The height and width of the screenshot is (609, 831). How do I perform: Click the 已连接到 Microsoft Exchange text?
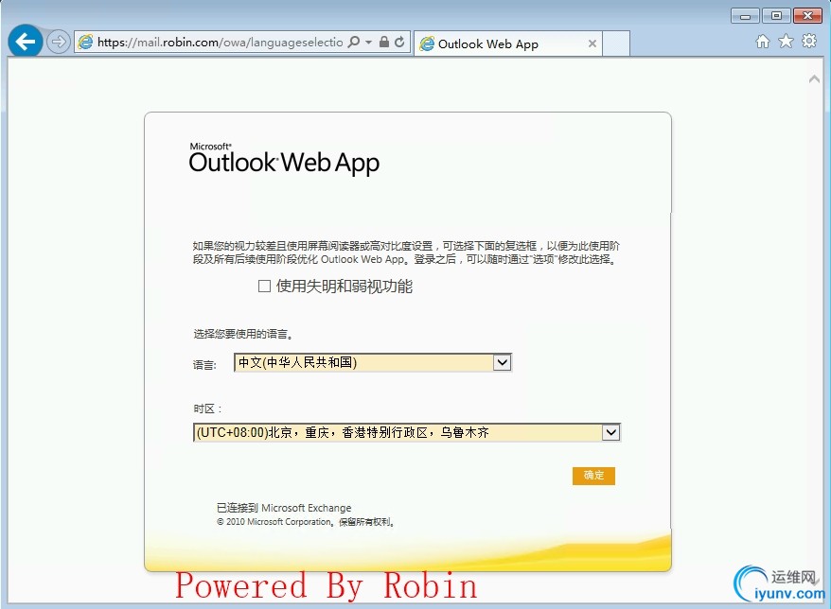pos(284,508)
